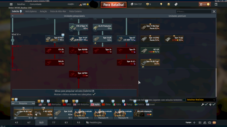Open the main hamburger menu

(x=11, y=4)
